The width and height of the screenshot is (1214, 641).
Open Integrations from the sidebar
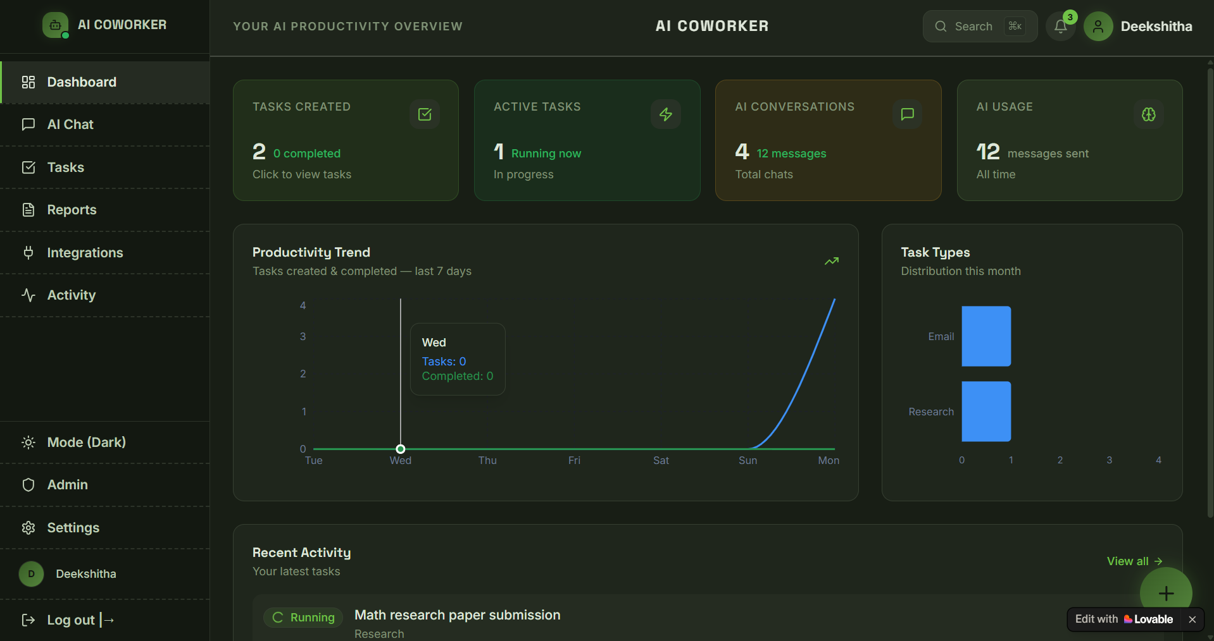(x=104, y=253)
